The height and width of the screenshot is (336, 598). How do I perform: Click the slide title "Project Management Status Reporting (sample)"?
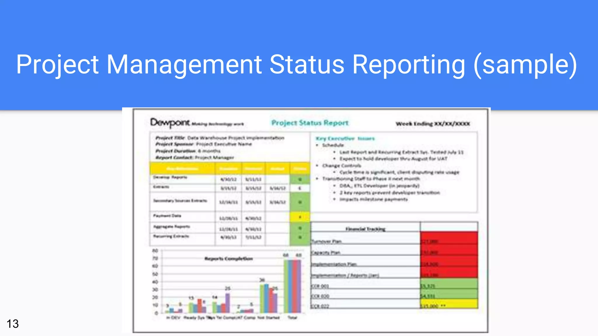tap(296, 65)
